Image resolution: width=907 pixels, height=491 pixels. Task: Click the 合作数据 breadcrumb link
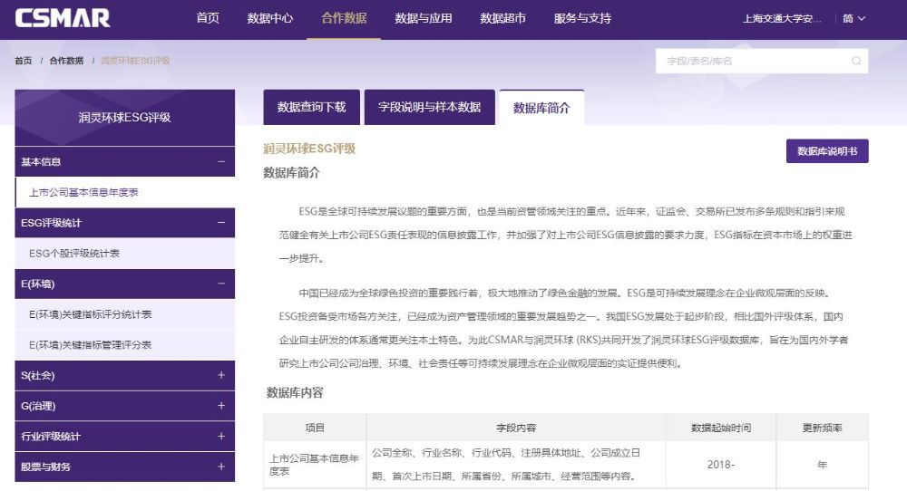pos(66,61)
